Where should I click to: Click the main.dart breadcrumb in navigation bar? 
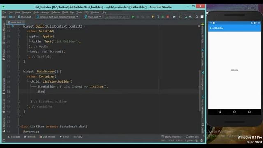coord(25,17)
